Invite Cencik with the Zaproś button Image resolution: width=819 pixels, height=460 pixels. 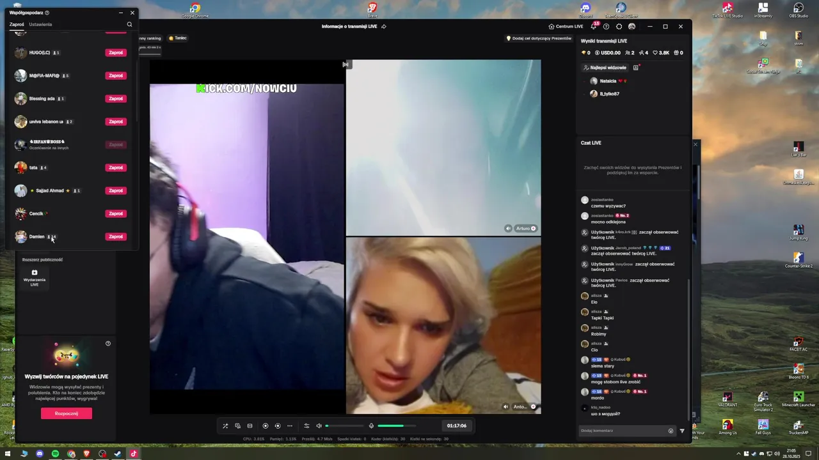(116, 213)
